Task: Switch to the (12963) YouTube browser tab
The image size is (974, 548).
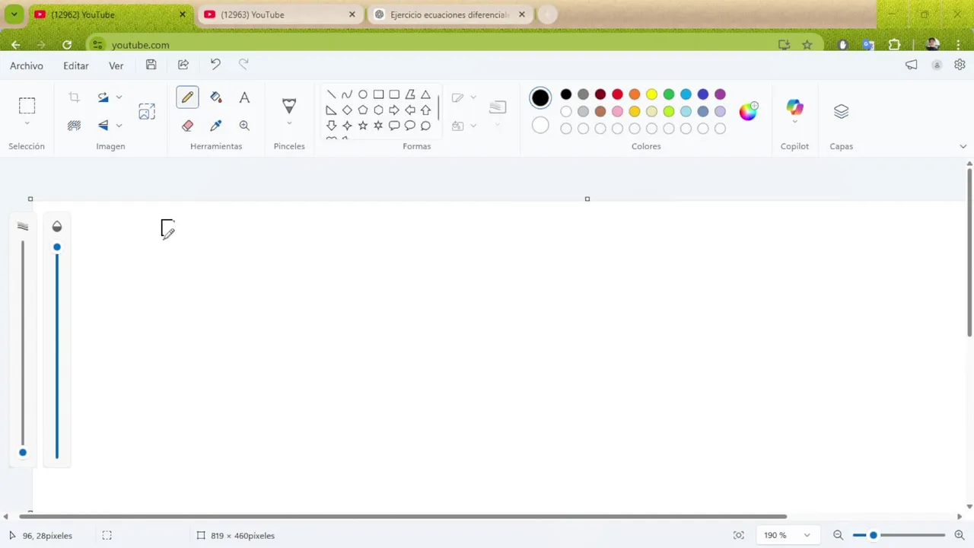Action: tap(279, 14)
